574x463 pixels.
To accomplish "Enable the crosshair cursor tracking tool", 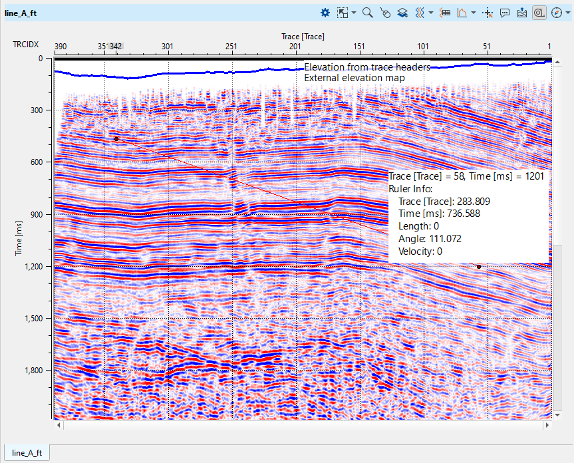I will [x=488, y=13].
